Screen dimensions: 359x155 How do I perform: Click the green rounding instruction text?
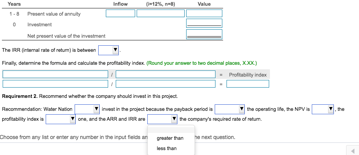(202, 63)
